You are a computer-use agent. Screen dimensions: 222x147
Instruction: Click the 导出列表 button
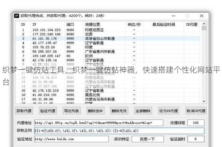click(x=71, y=111)
